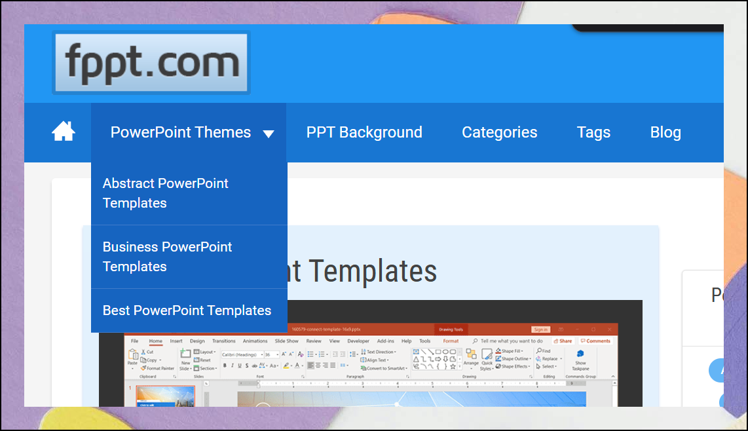
Task: Open the File tab in PowerPoint
Action: (134, 341)
